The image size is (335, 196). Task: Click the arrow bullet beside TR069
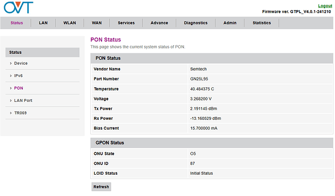point(10,113)
